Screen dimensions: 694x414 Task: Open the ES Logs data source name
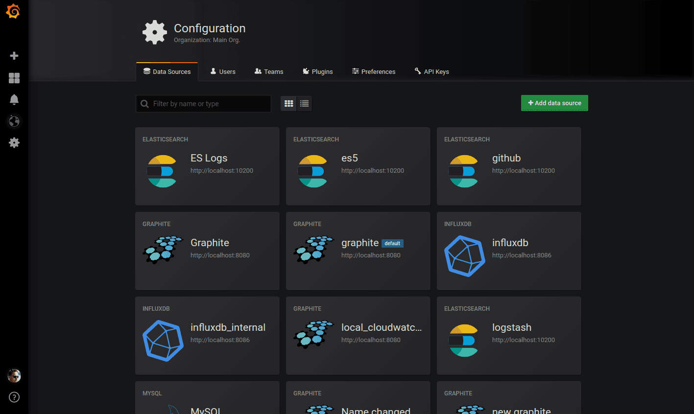tap(209, 158)
